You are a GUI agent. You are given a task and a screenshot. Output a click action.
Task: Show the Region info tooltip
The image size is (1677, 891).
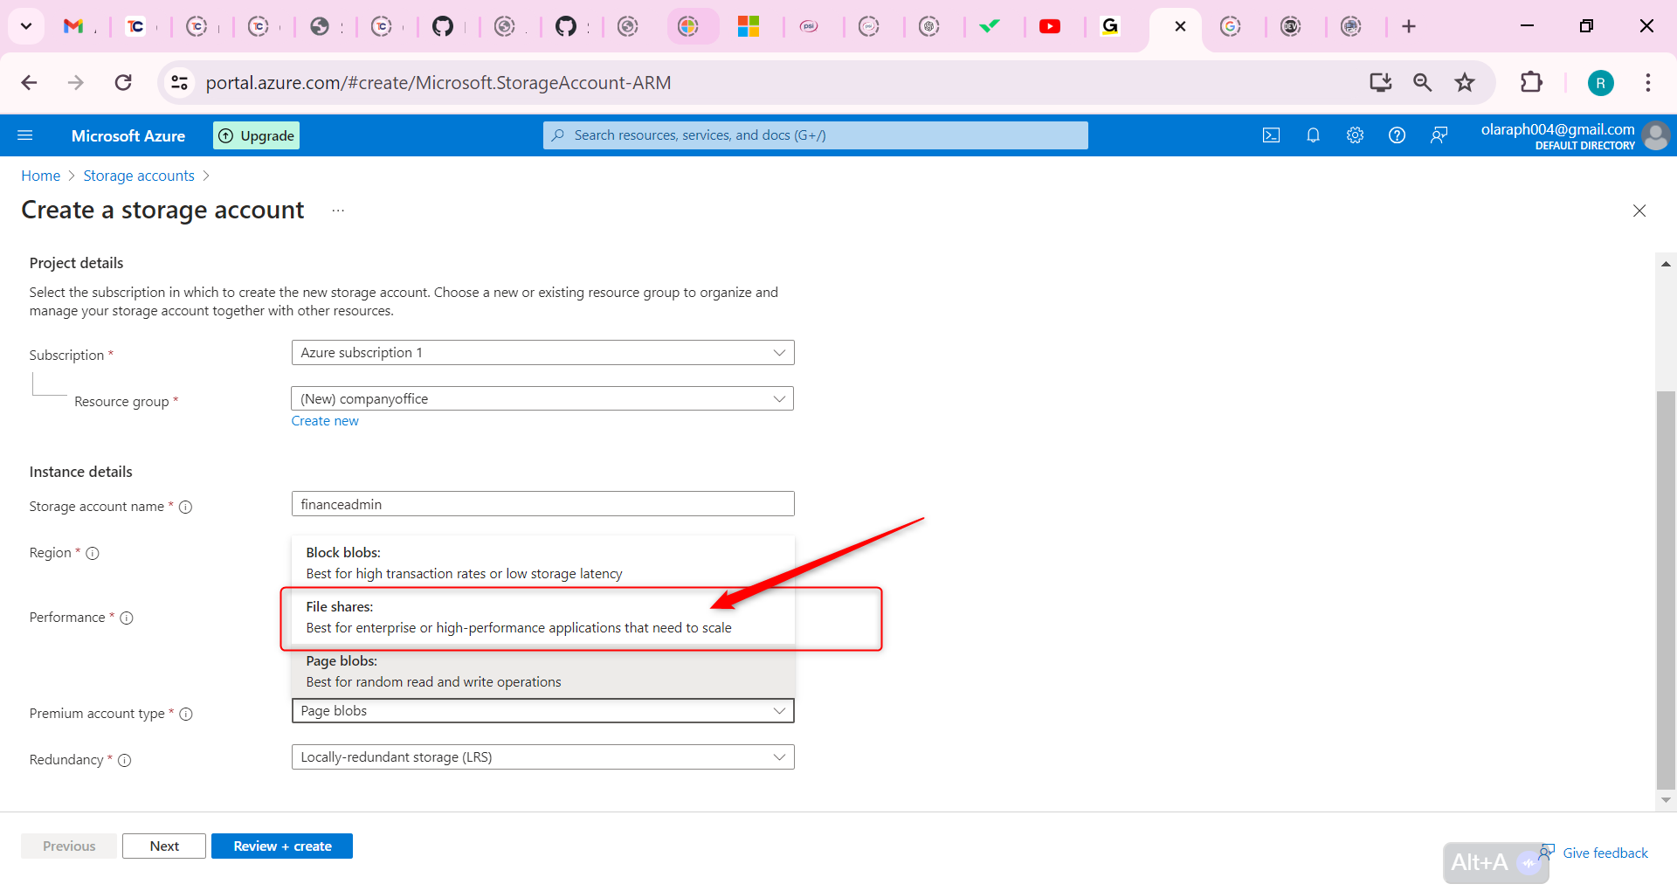93,553
